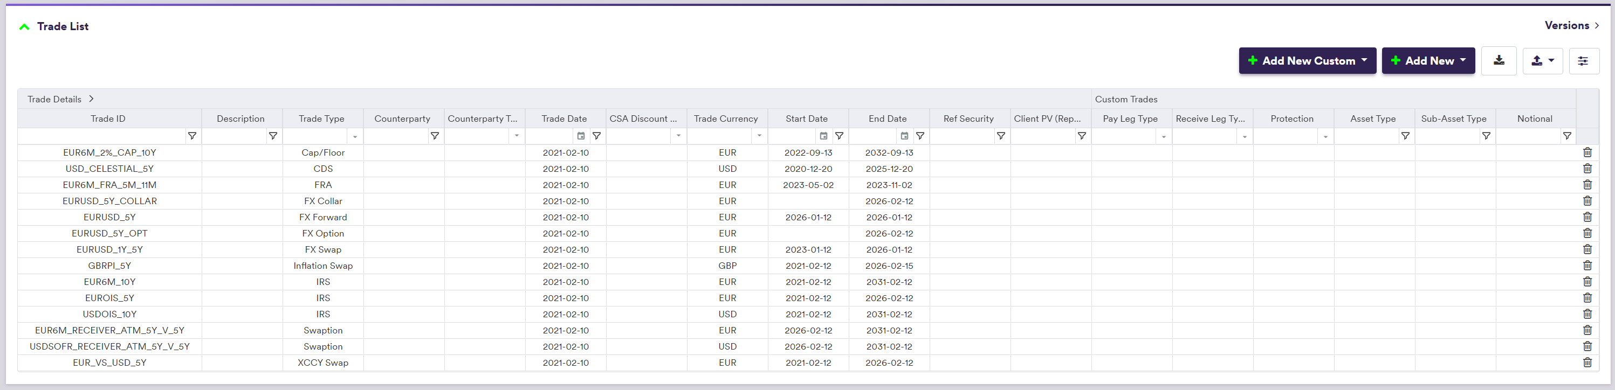Click the Notional column header
The height and width of the screenshot is (390, 1615).
point(1534,119)
